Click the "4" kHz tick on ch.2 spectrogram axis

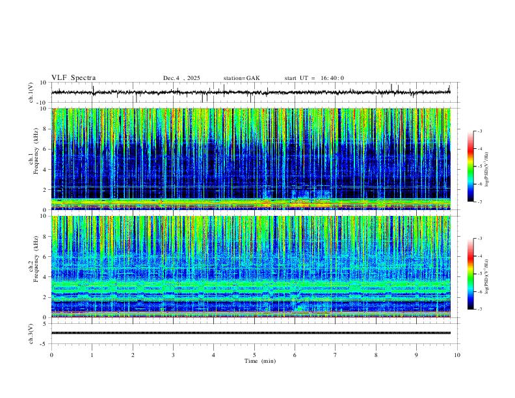45,277
